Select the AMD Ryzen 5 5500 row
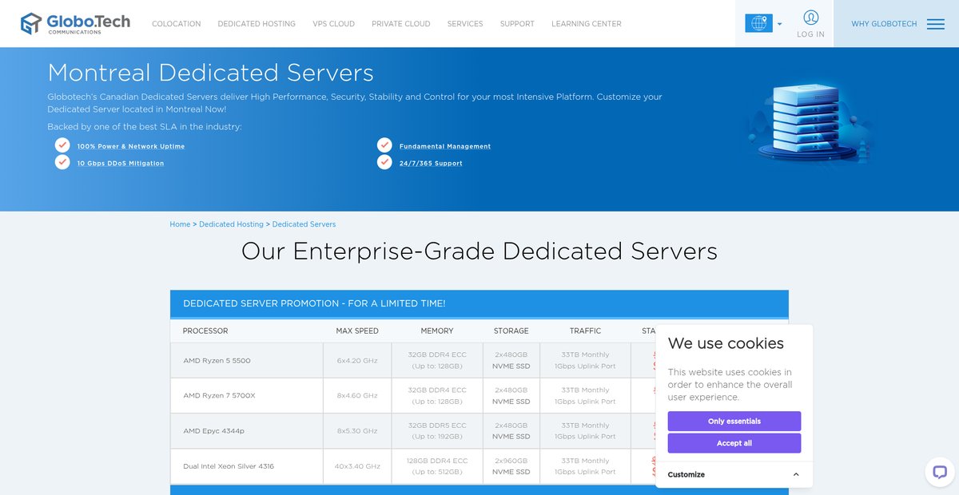The height and width of the screenshot is (495, 959). pos(479,361)
